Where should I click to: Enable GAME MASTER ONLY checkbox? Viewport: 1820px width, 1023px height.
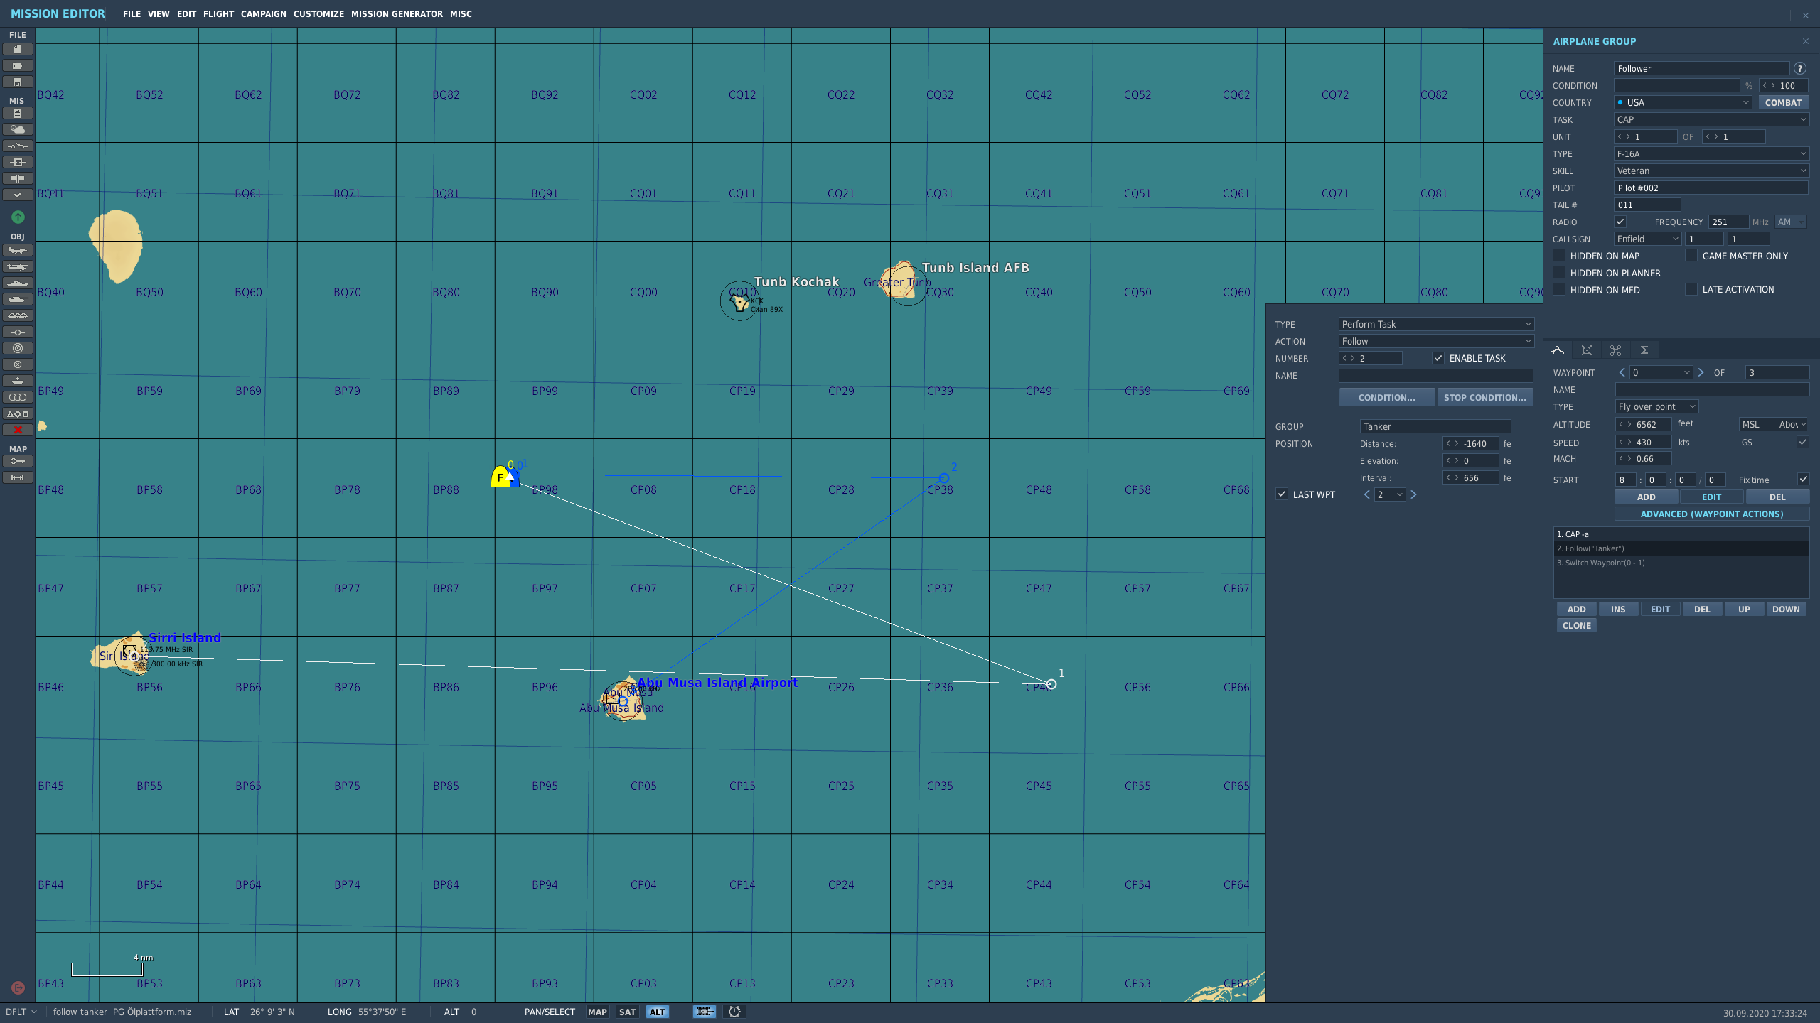[1691, 256]
